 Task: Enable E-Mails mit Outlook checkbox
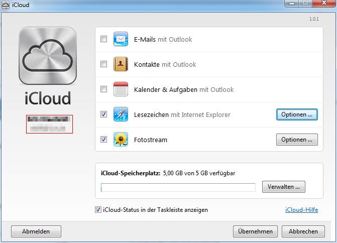104,39
